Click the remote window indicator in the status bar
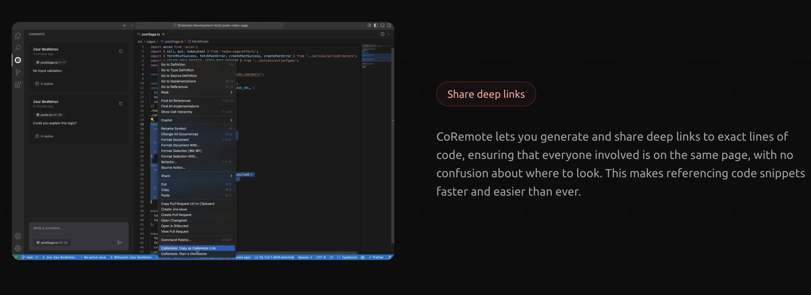 tap(16, 257)
